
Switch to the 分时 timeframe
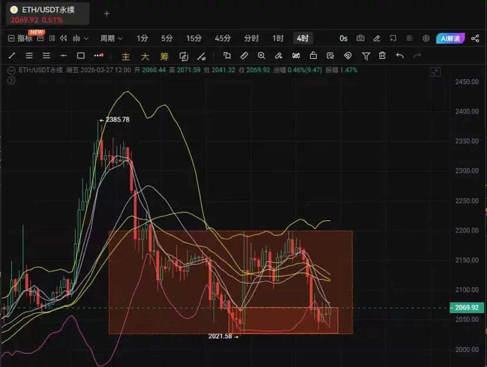(x=251, y=38)
